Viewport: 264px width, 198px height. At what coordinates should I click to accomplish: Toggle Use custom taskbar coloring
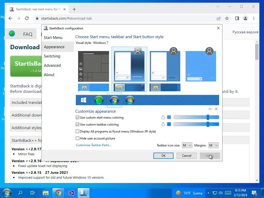tap(97, 125)
